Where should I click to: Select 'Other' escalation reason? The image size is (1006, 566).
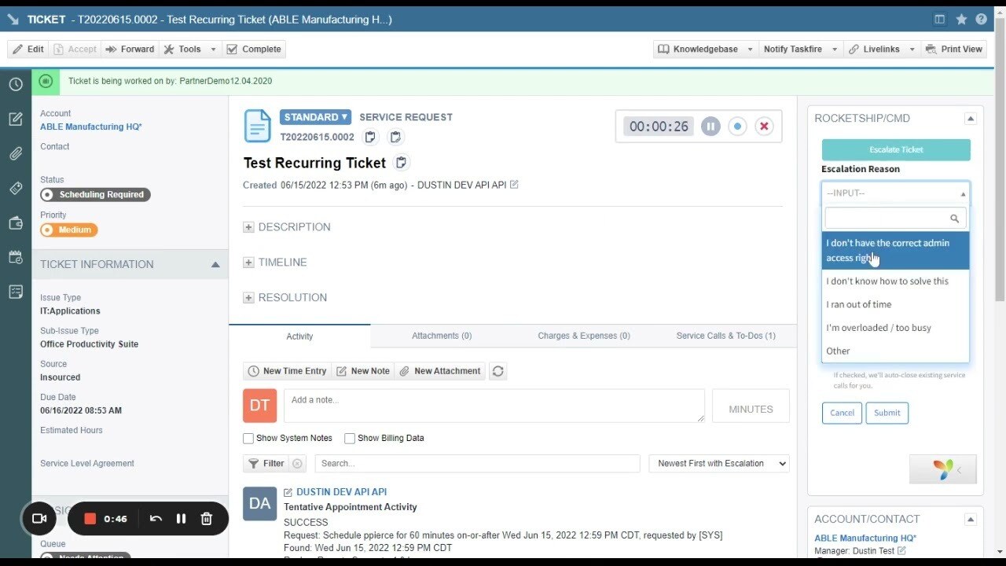(x=896, y=351)
